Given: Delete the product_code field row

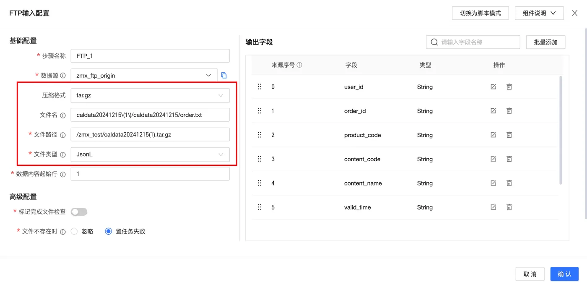Looking at the screenshot, I should pyautogui.click(x=509, y=135).
